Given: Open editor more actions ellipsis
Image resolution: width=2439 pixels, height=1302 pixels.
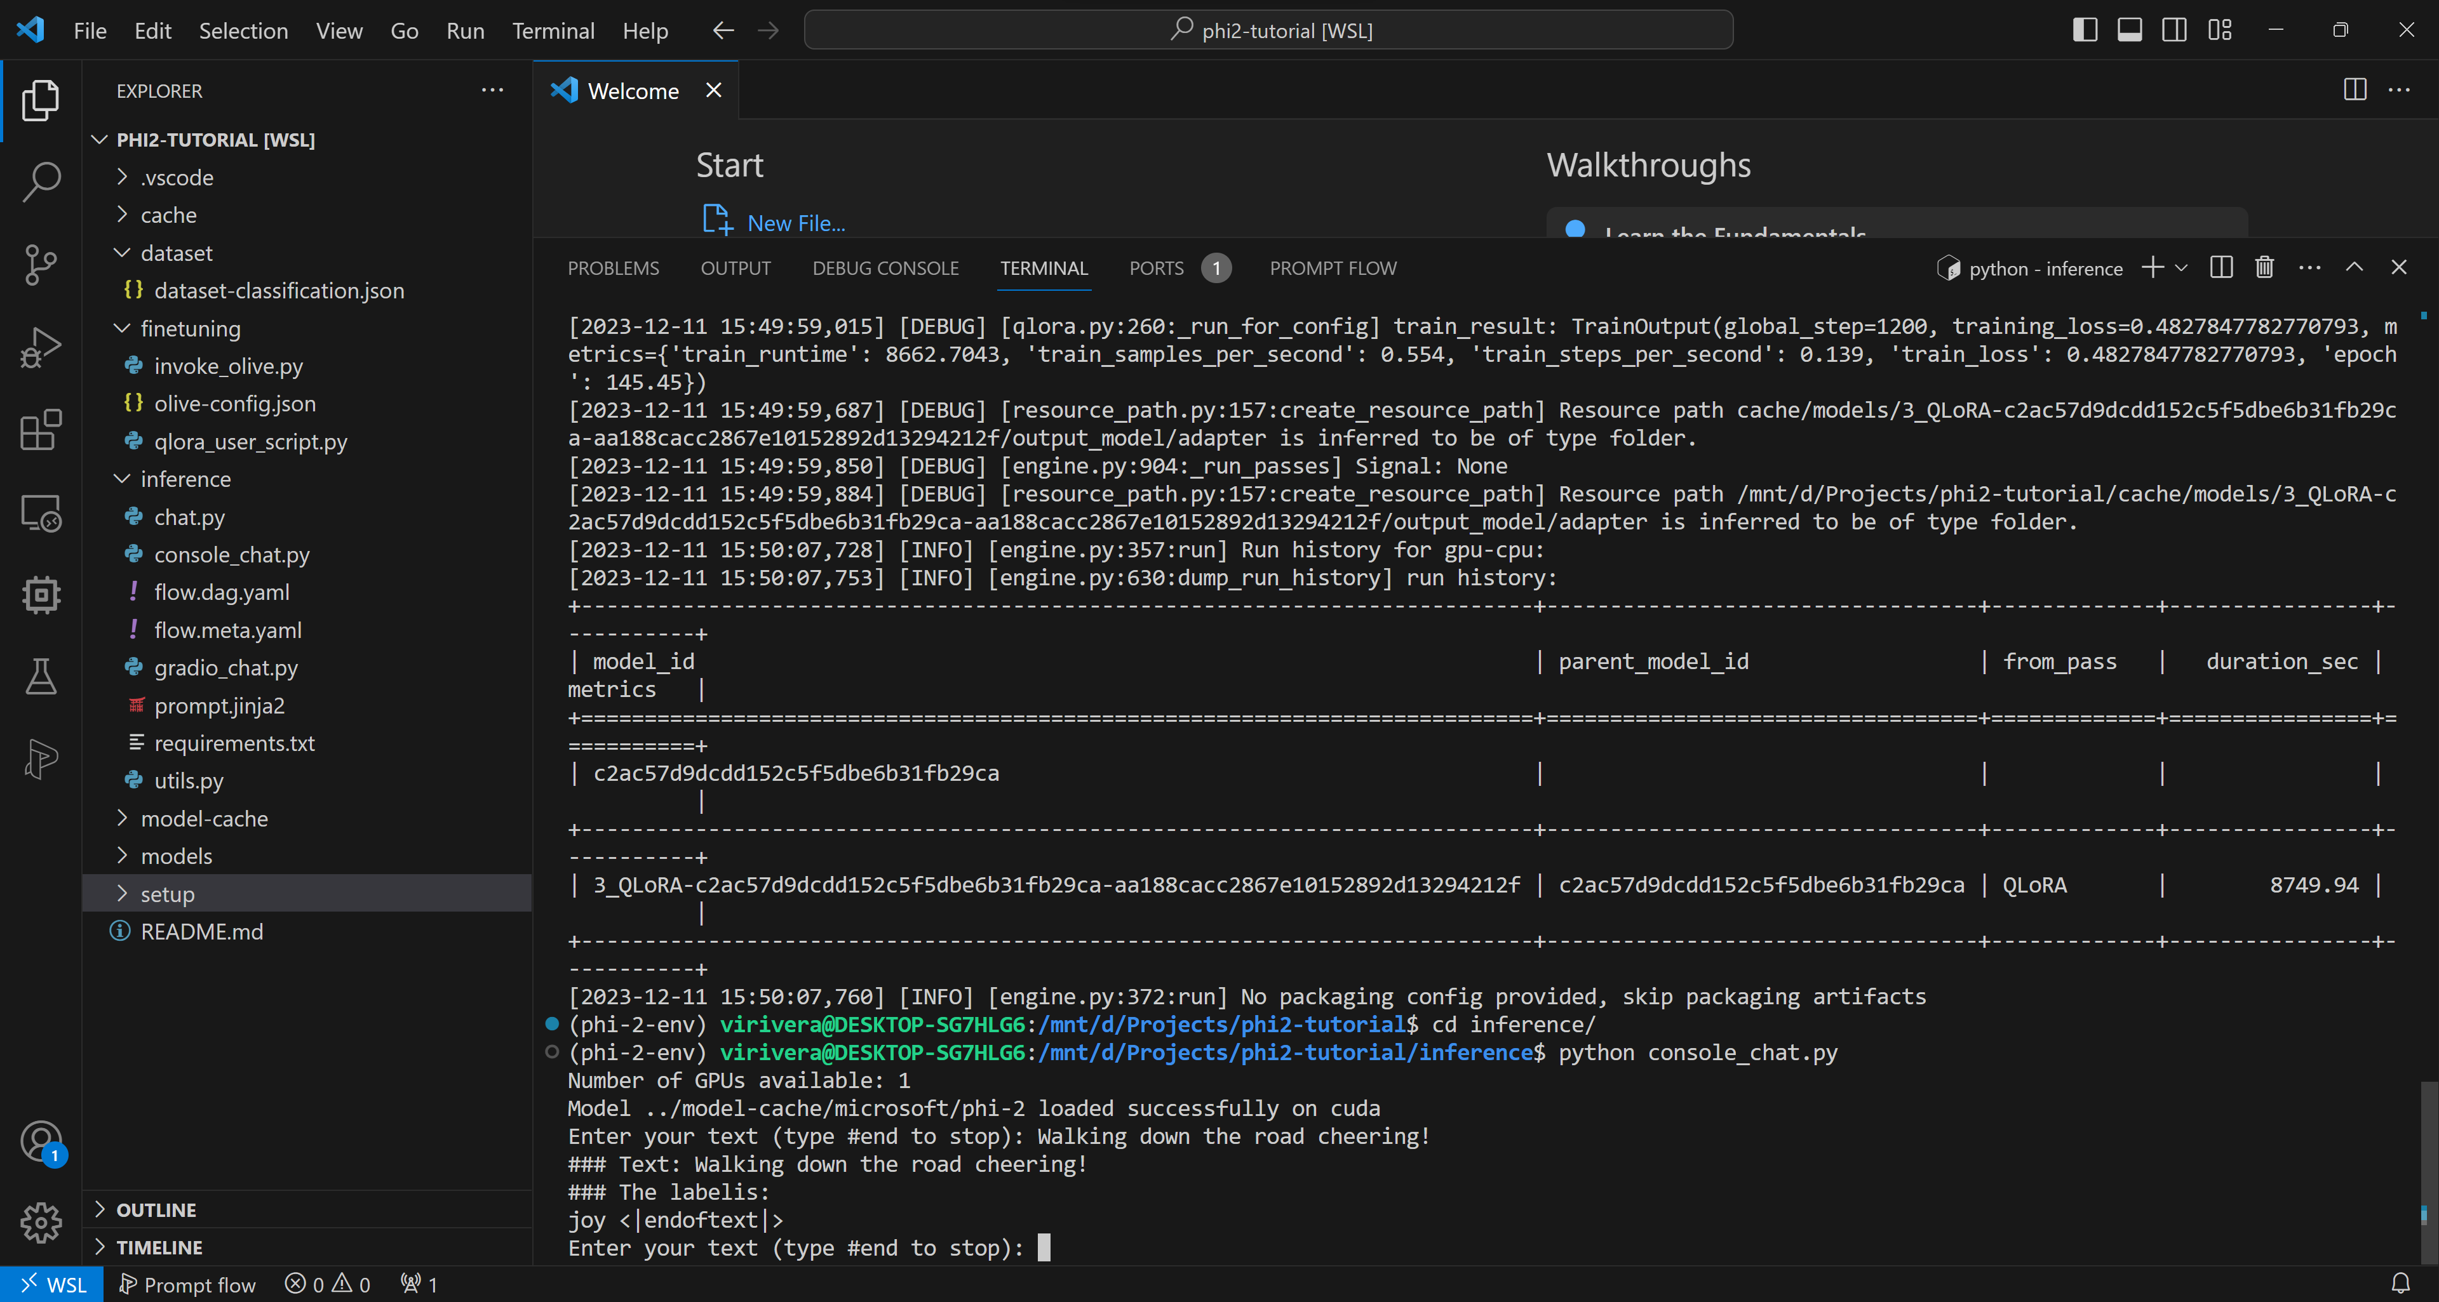Looking at the screenshot, I should point(2399,90).
